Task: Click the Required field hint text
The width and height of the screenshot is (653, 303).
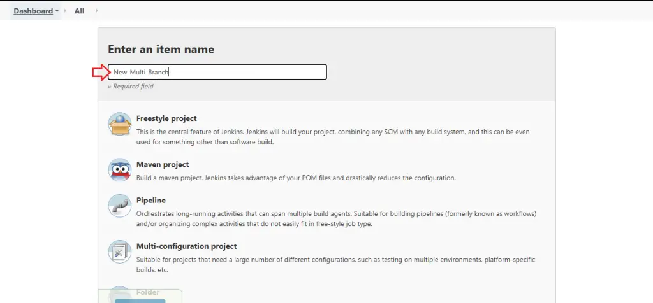Action: [130, 87]
